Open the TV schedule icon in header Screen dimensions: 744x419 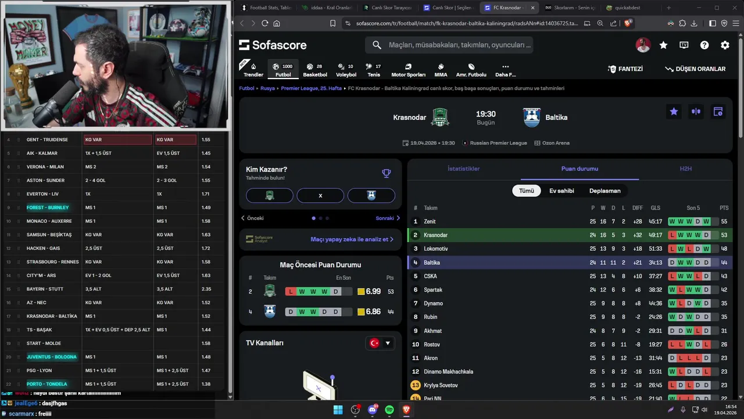click(684, 45)
